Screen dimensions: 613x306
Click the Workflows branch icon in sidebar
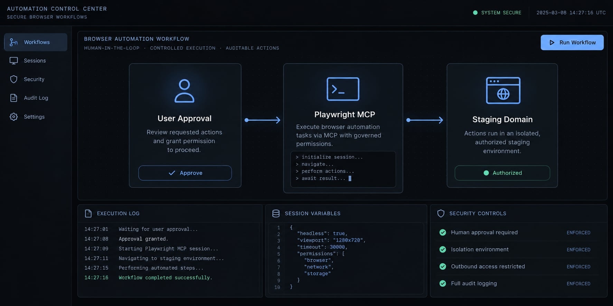click(x=13, y=42)
